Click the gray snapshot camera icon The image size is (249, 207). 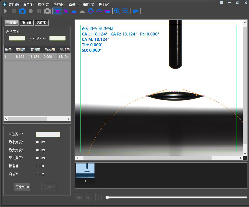point(47,11)
